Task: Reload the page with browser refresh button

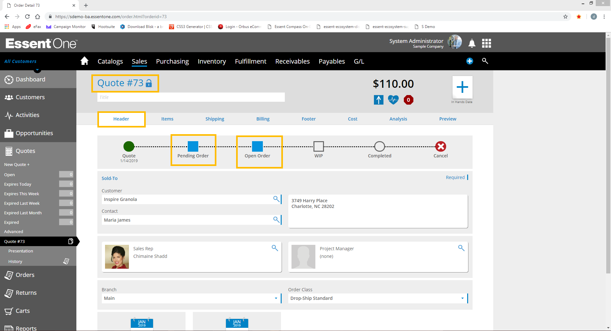Action: point(27,17)
